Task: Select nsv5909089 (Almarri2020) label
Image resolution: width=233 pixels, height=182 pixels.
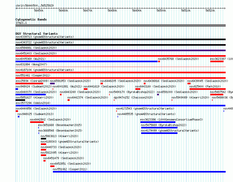Action: [x=190, y=97]
